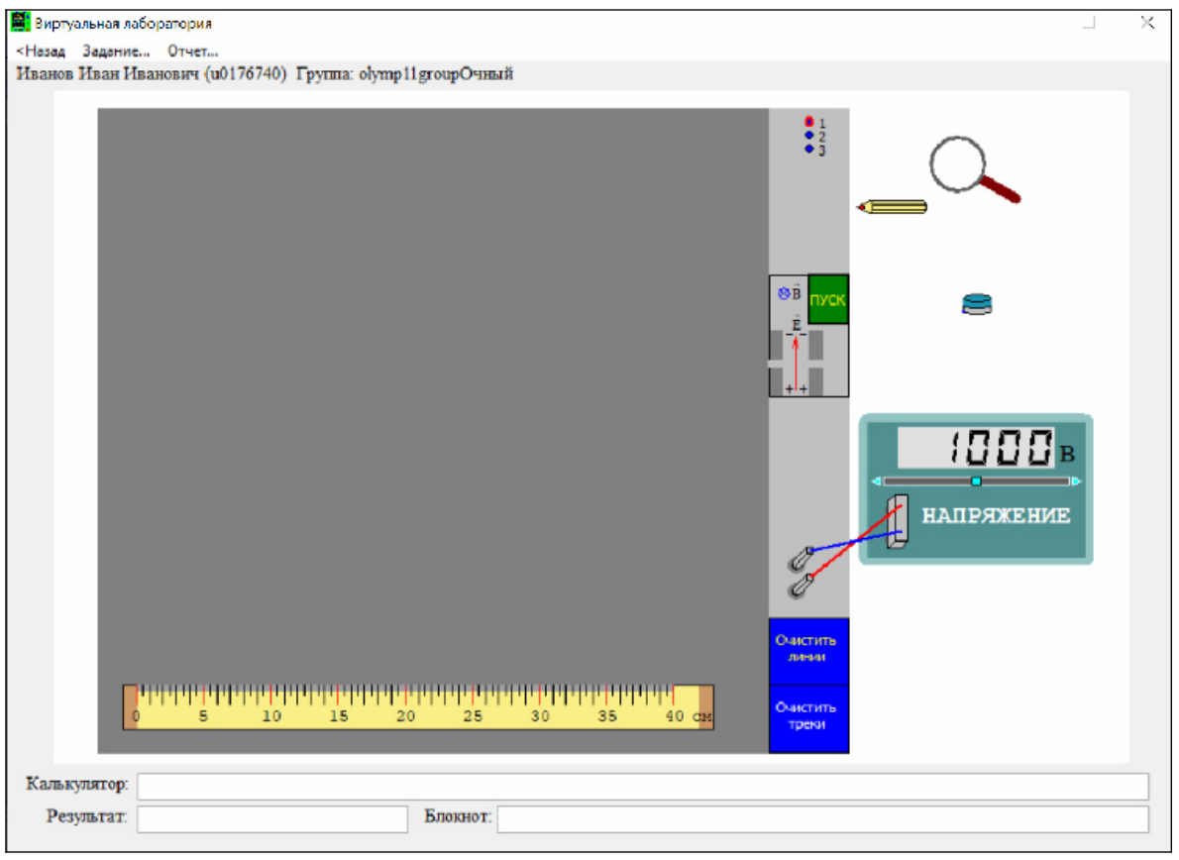The image size is (1179, 860).
Task: Select particle 2 radio button
Action: [x=809, y=136]
